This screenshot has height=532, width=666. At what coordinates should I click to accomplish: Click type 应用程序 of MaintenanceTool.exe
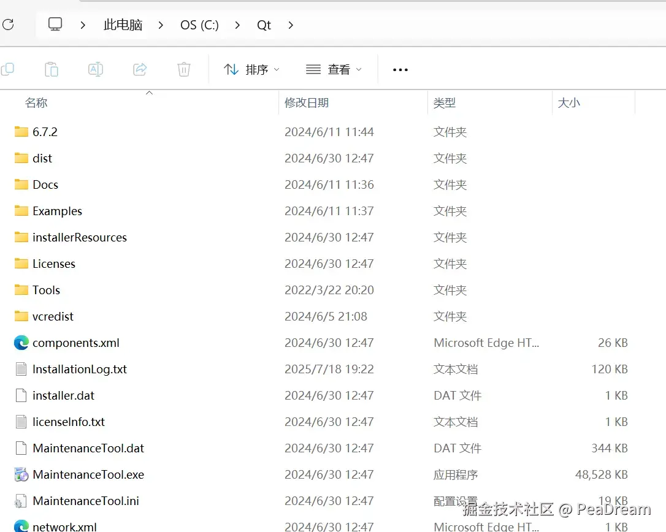[455, 474]
